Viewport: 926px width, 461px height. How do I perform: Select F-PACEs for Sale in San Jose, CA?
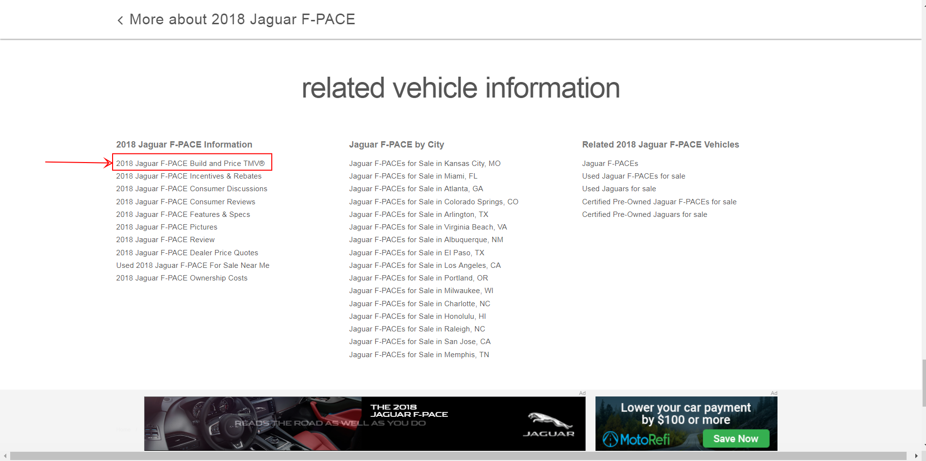tap(420, 342)
